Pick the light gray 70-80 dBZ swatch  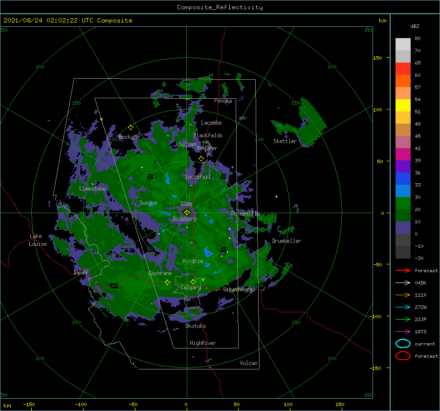tap(403, 44)
